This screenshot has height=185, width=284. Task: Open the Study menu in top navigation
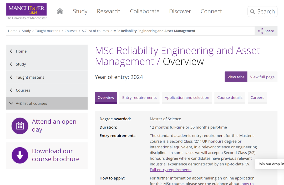pyautogui.click(x=80, y=11)
